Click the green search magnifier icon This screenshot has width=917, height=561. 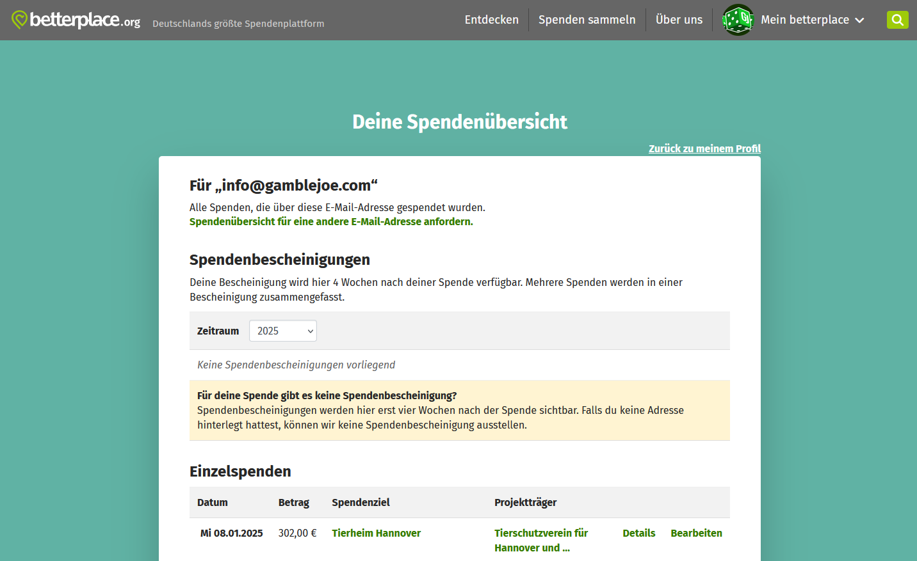point(897,20)
